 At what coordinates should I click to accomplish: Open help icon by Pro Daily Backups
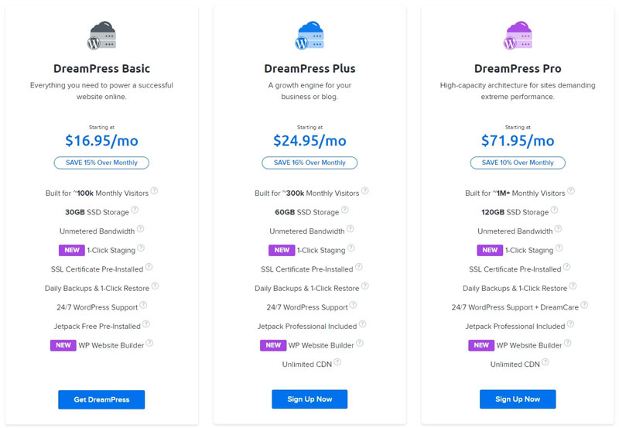coord(573,286)
